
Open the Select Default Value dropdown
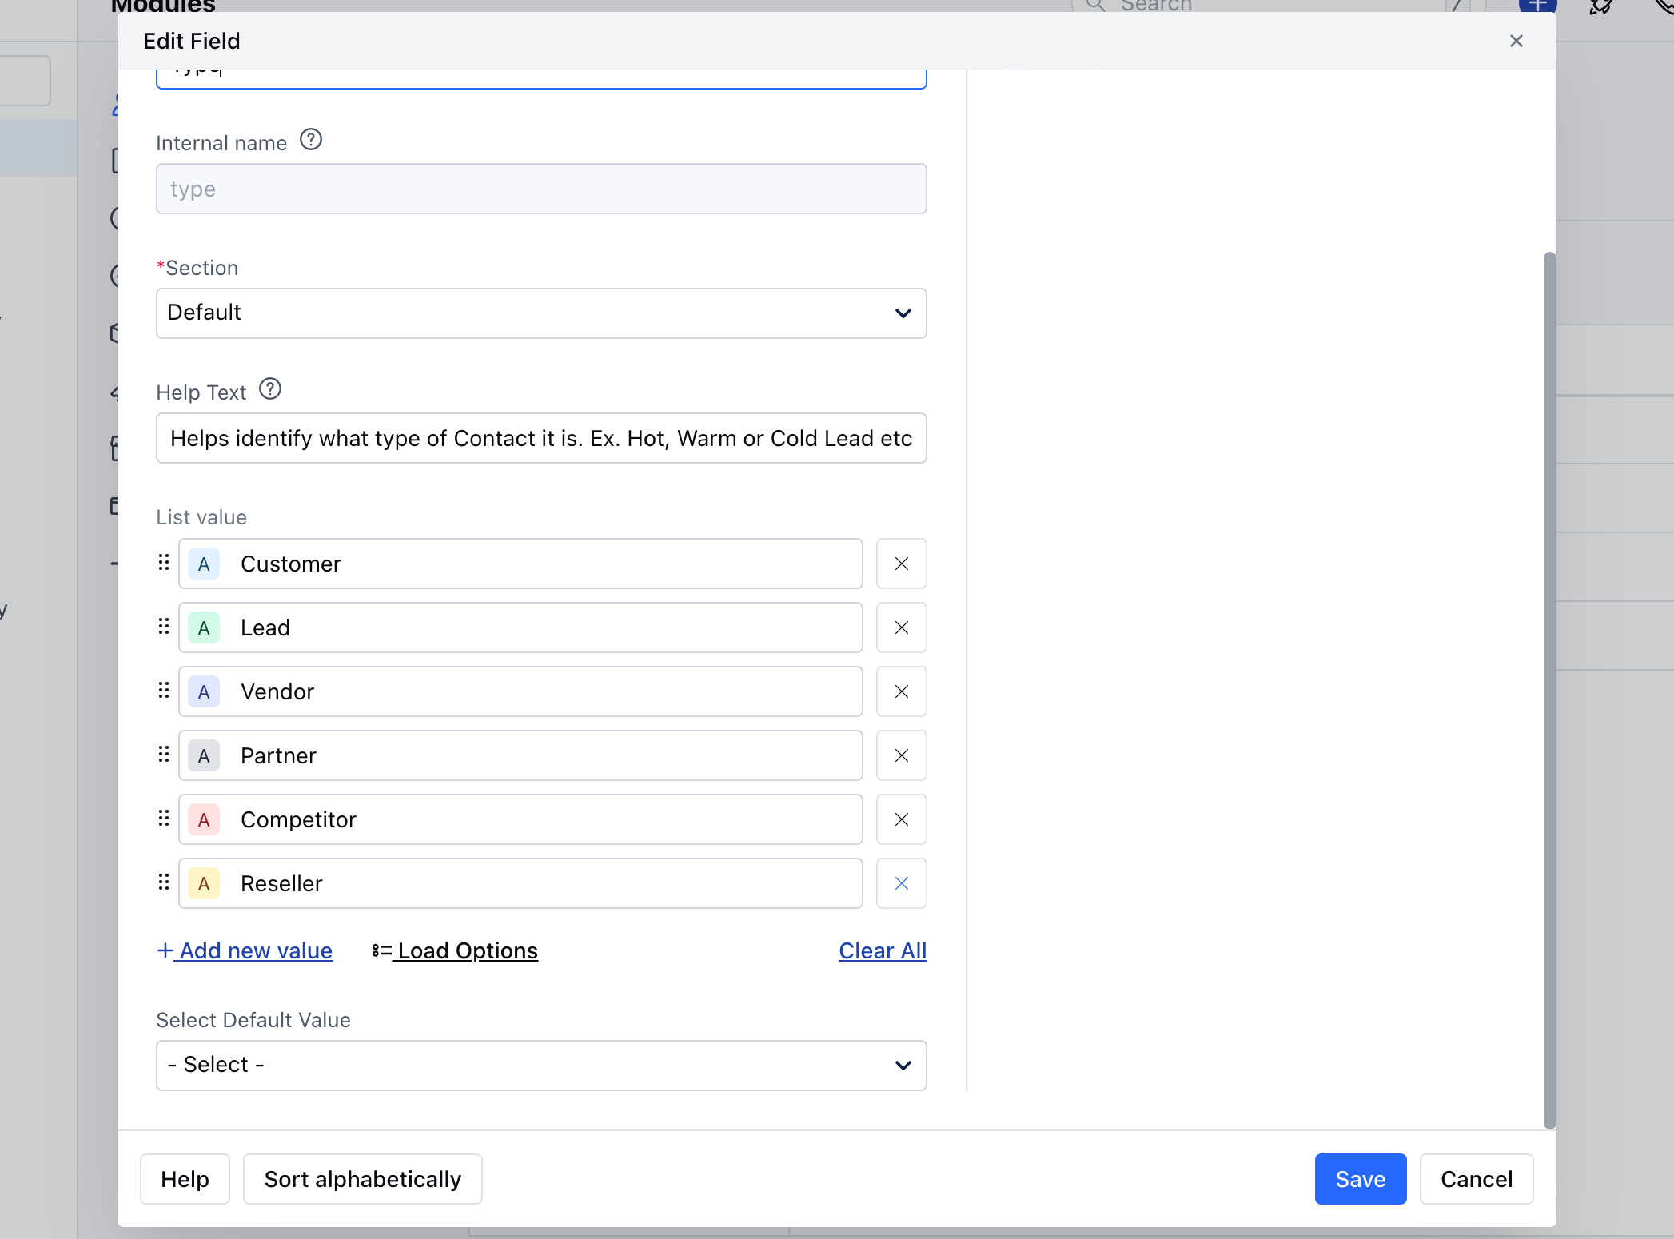pyautogui.click(x=541, y=1066)
